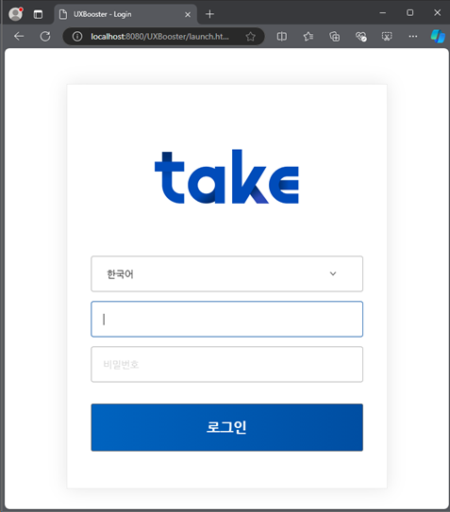Open split screen icon in toolbar
This screenshot has height=512, width=450.
click(282, 36)
